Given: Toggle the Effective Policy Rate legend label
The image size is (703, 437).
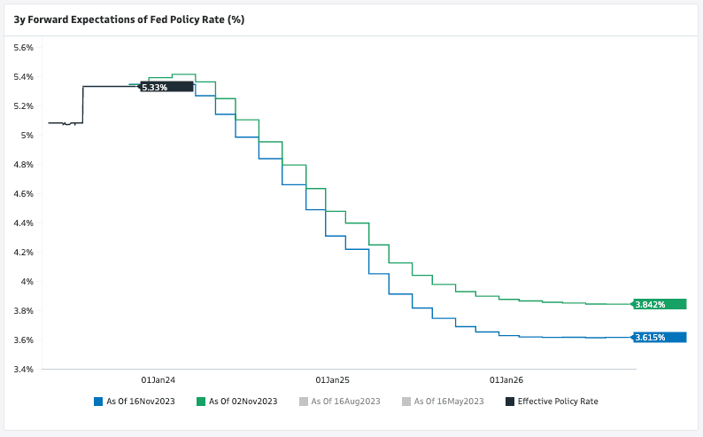Looking at the screenshot, I should pos(558,402).
